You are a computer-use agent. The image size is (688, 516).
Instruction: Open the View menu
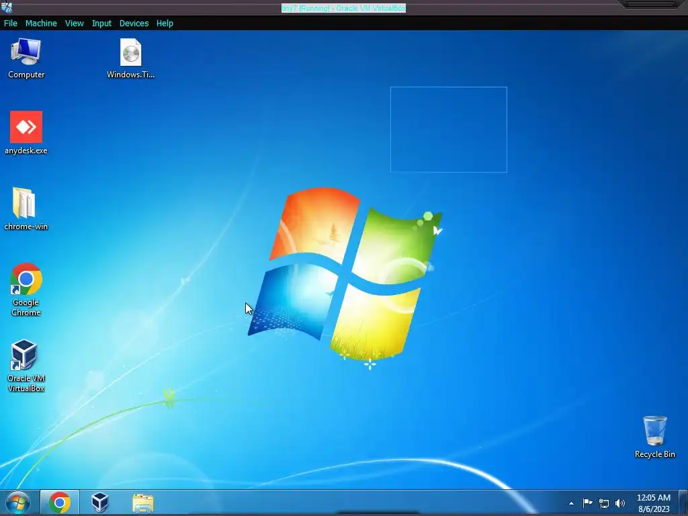[x=74, y=24]
